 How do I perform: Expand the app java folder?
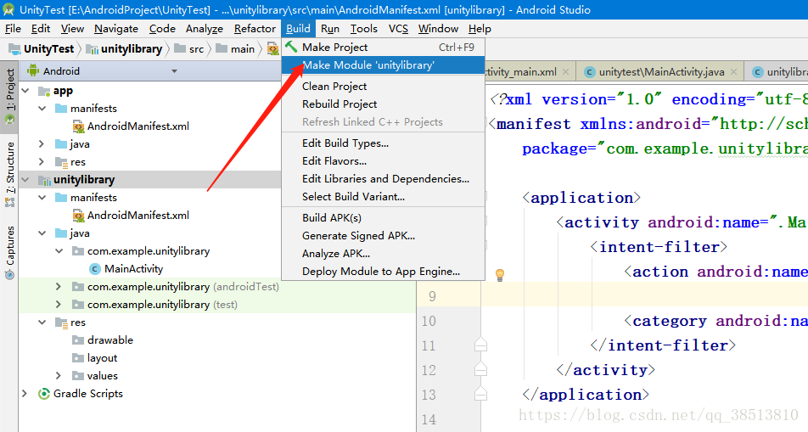42,144
